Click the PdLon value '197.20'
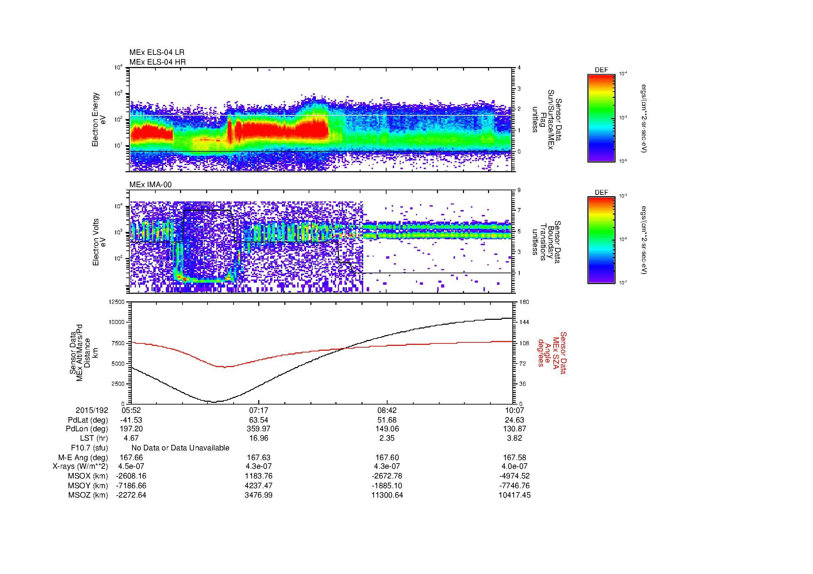The image size is (813, 574). 131,429
